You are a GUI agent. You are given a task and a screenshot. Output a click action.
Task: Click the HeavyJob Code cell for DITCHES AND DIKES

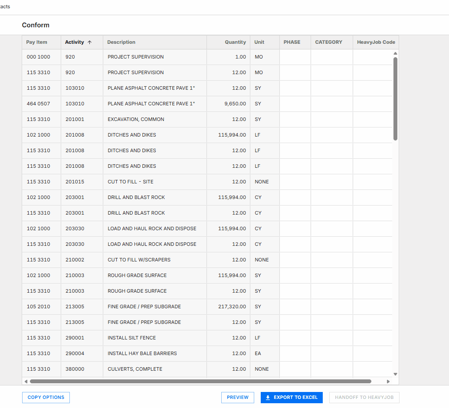(376, 135)
